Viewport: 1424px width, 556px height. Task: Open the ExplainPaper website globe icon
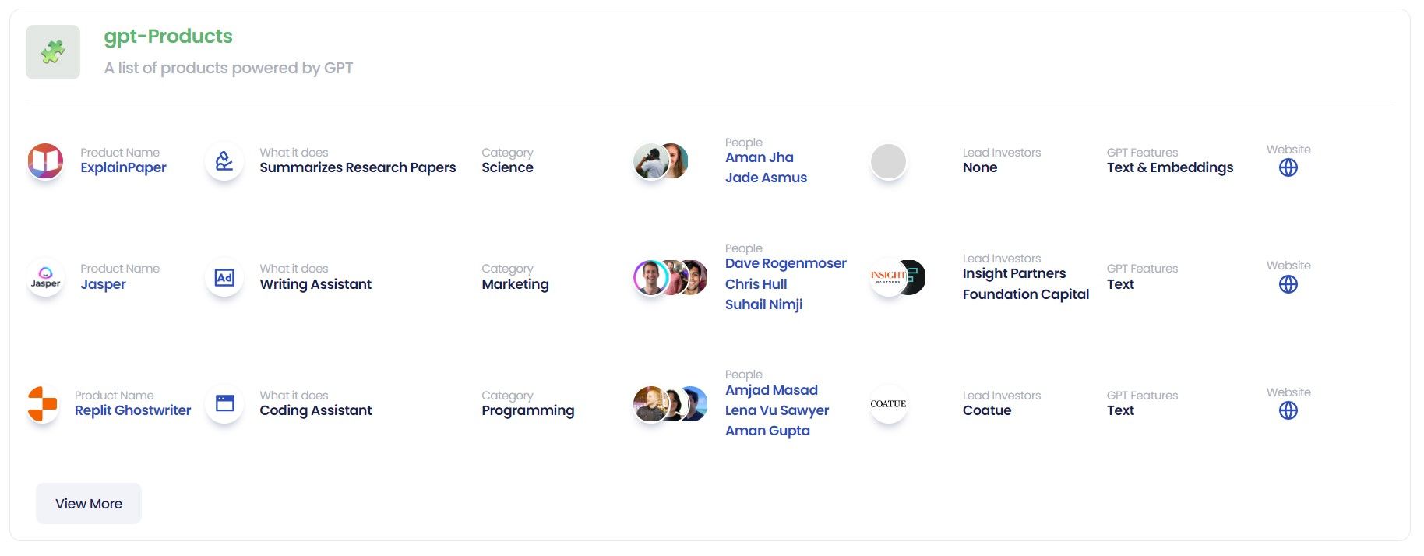pos(1288,168)
